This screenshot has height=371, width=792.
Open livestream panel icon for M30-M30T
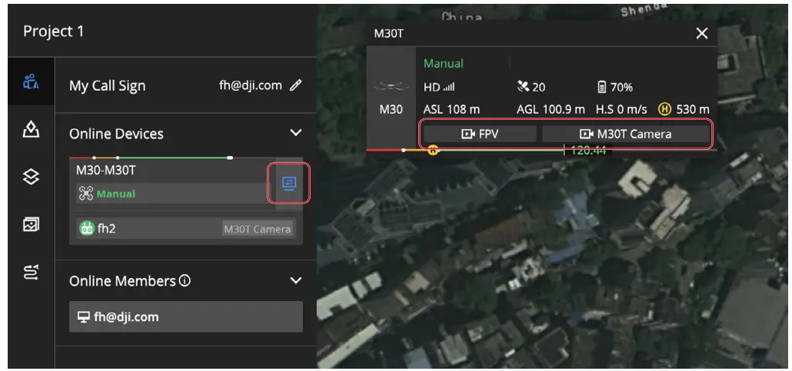click(x=289, y=183)
